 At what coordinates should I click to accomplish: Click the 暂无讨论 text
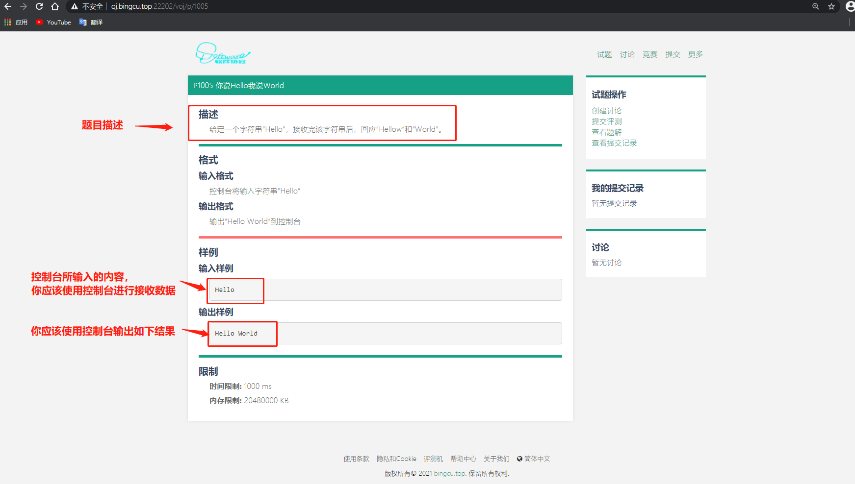tap(606, 263)
